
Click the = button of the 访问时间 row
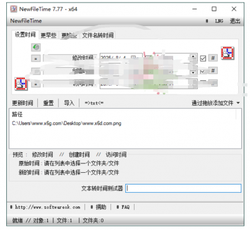(36, 84)
